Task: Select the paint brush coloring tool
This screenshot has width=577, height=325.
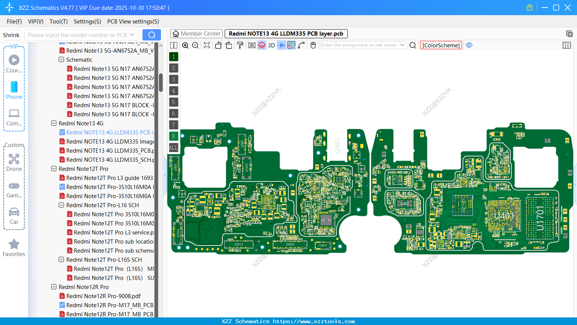Action: click(240, 45)
